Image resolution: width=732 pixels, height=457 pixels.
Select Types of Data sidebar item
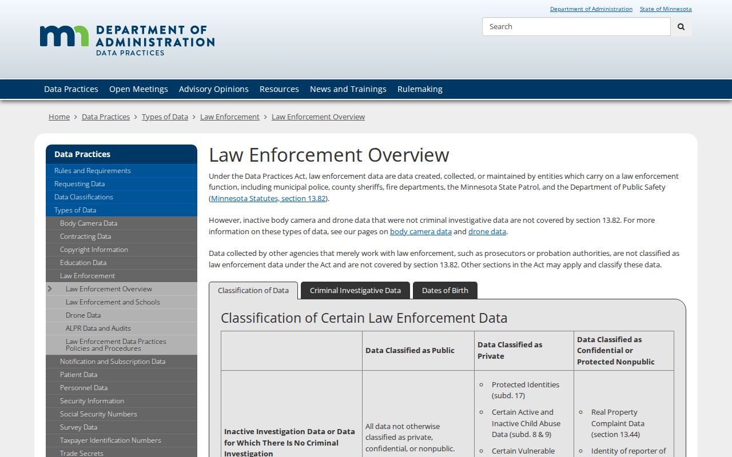(x=121, y=210)
